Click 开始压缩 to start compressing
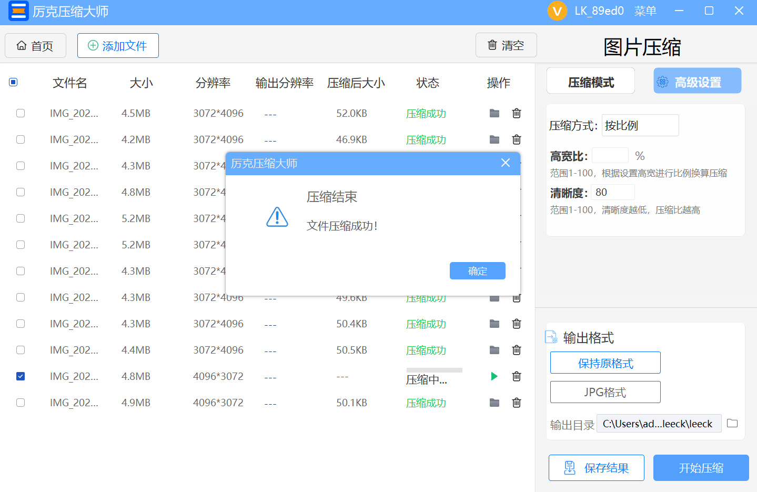Screen dimensions: 757x492 click(x=701, y=468)
